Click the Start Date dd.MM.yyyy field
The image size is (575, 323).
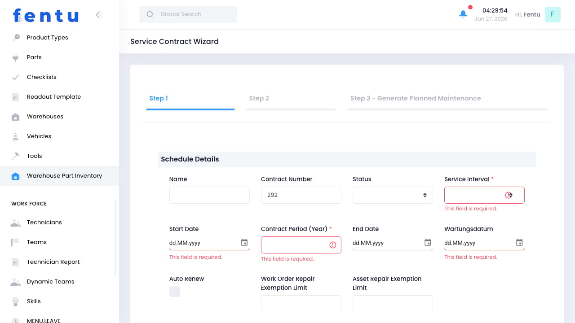(x=209, y=243)
